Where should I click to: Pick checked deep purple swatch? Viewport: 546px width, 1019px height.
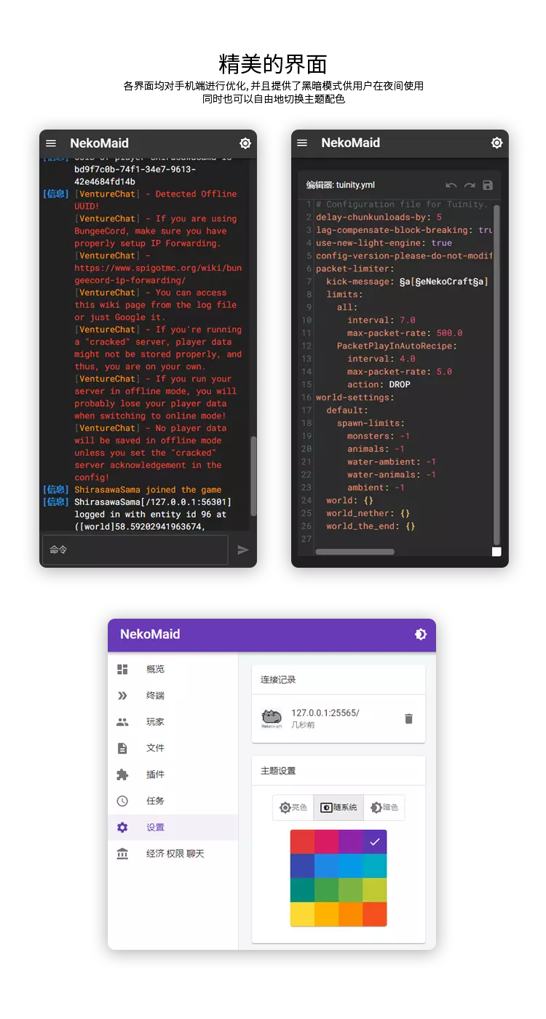coord(375,841)
